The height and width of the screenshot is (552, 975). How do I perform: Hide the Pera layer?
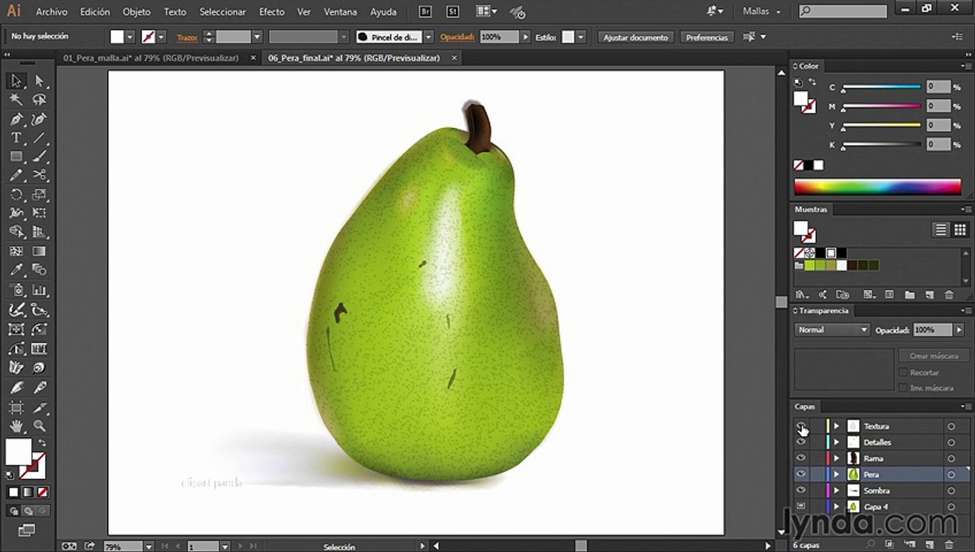[801, 475]
